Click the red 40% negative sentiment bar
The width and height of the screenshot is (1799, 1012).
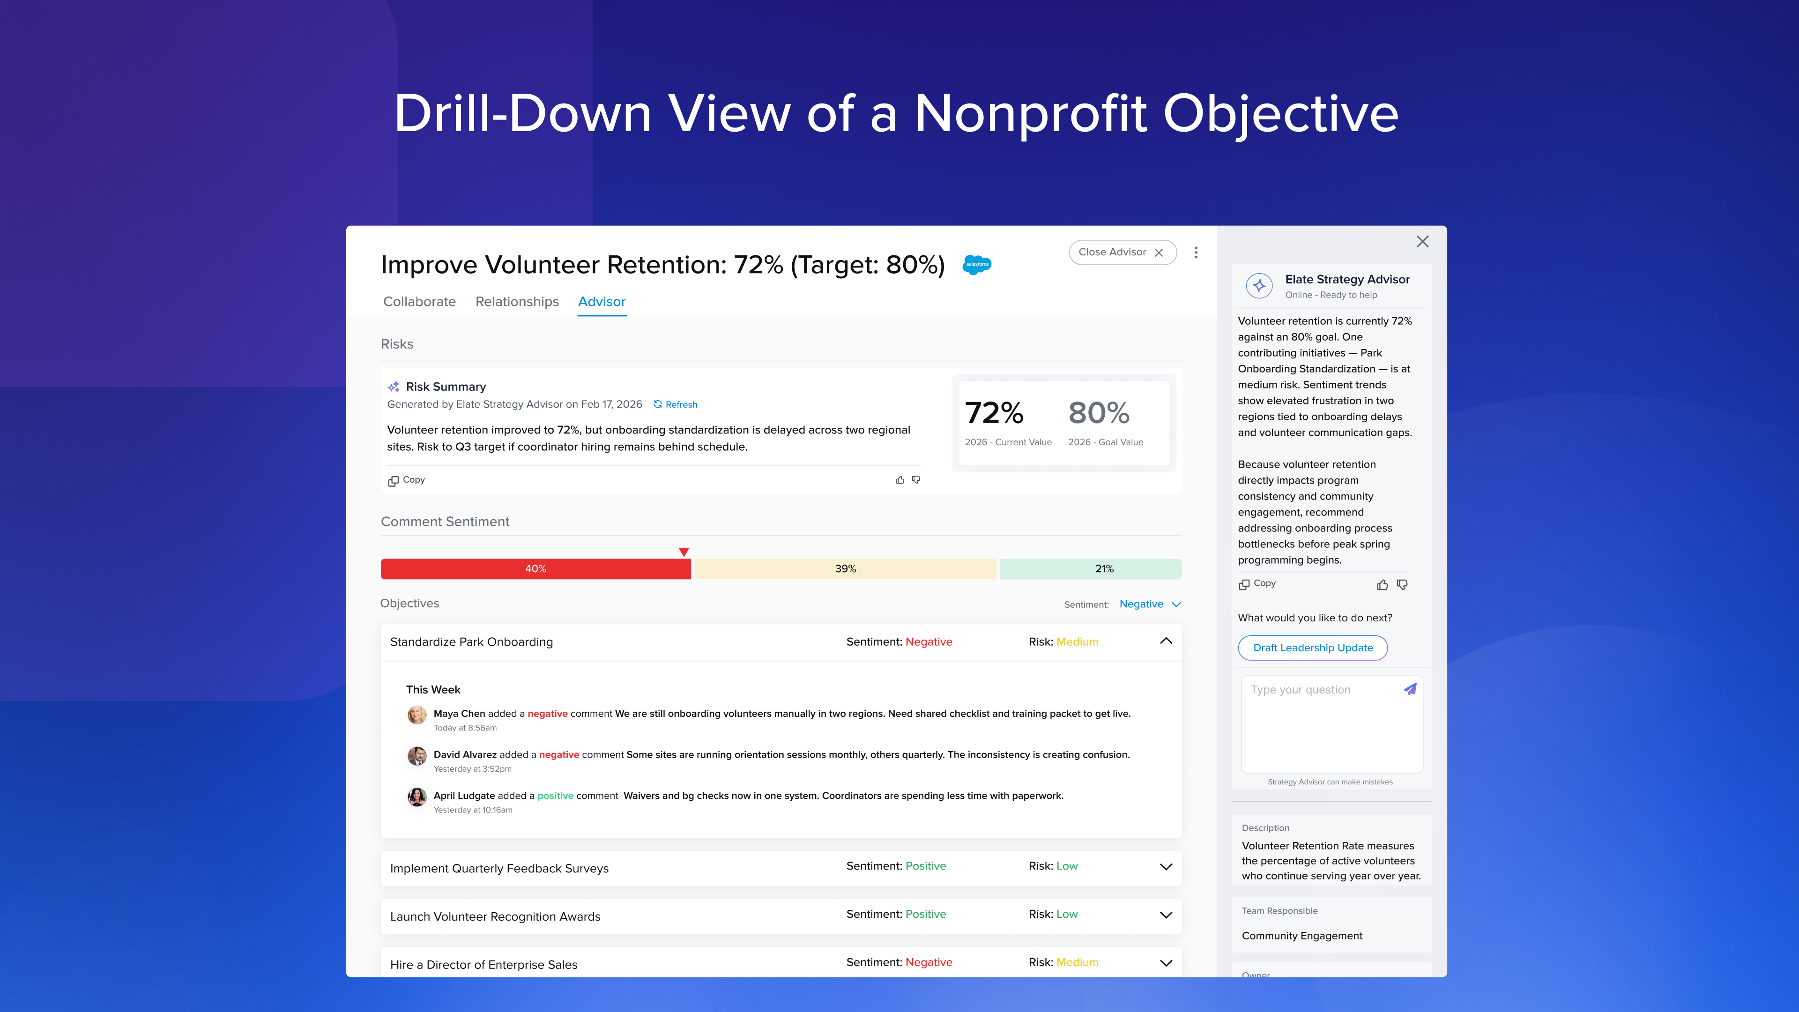[535, 568]
